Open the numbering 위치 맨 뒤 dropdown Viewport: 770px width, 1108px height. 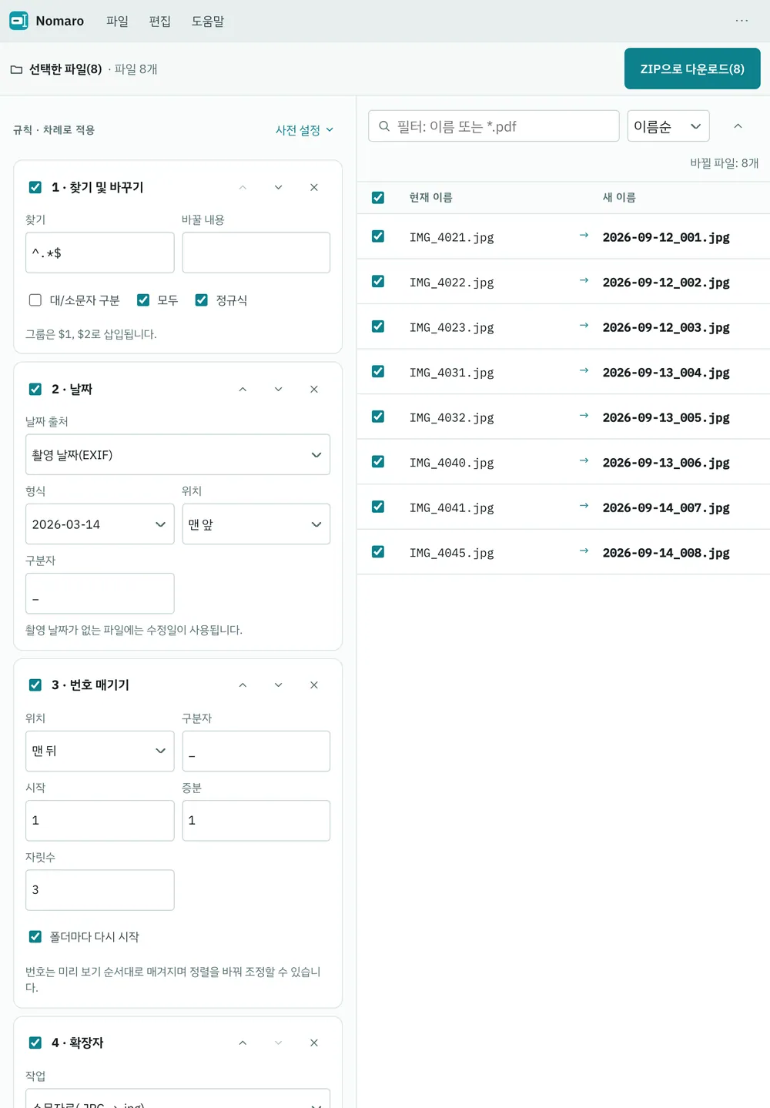point(100,751)
